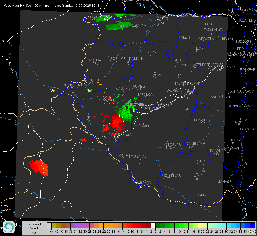Select the ZIRC label
This screenshot has height=236, width=257.
pyautogui.click(x=177, y=60)
